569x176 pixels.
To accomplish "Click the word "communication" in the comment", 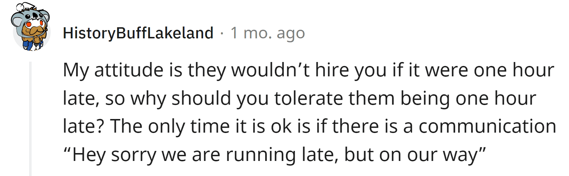I will [x=487, y=126].
